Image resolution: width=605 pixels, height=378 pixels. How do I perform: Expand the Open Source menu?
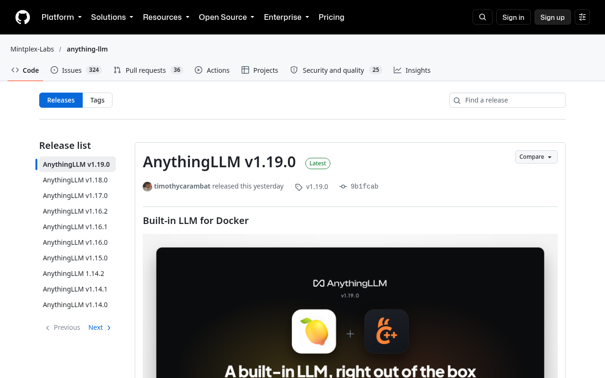click(x=226, y=17)
